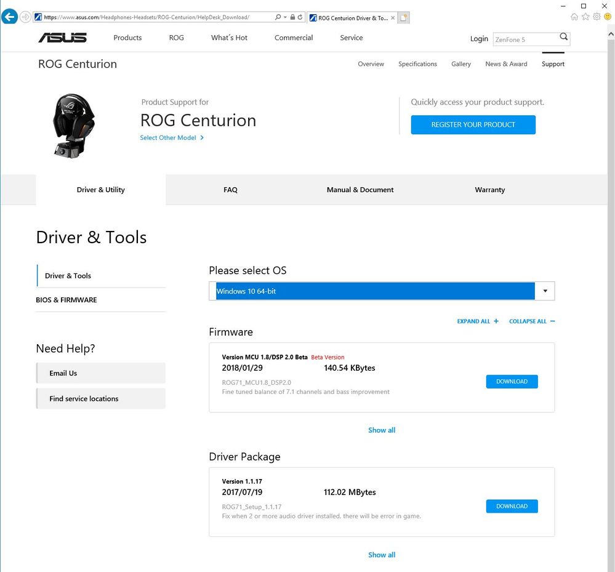Click the search magnifier in the address bar
Screen dimensions: 615x572
pyautogui.click(x=278, y=17)
